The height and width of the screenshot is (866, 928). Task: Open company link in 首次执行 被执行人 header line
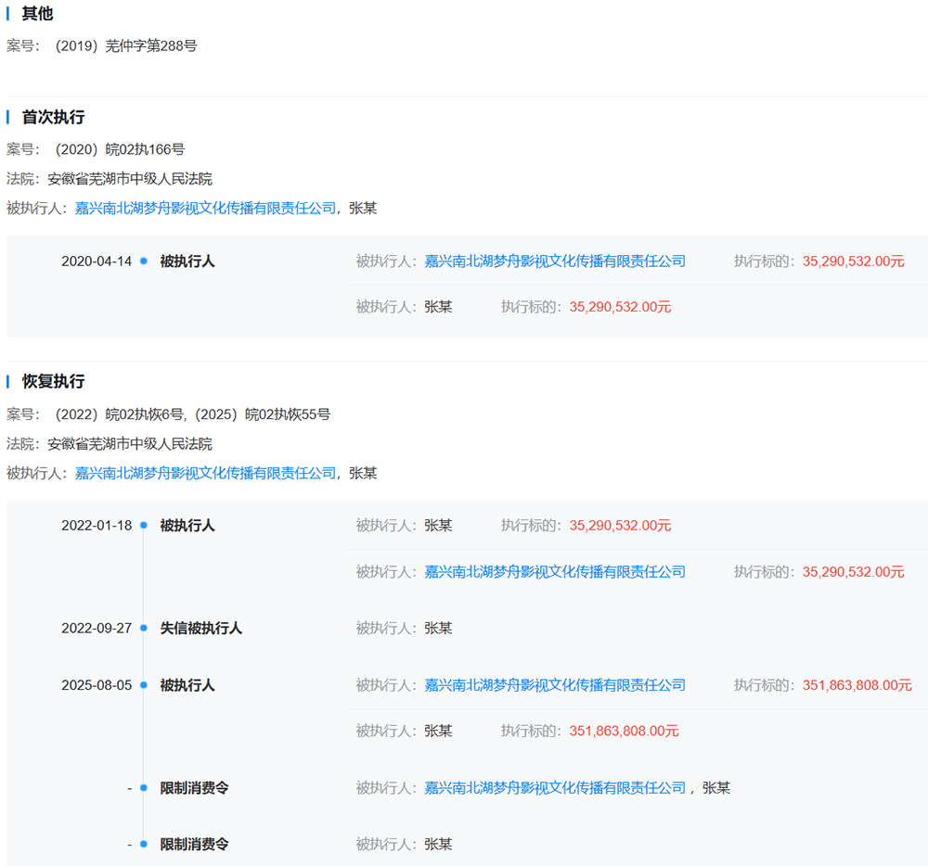click(205, 209)
